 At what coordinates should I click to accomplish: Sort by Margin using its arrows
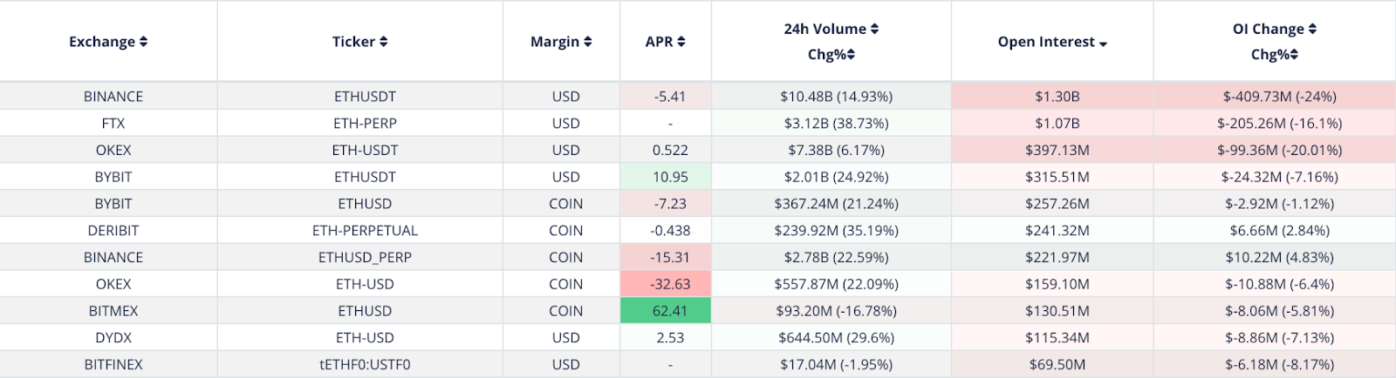[x=588, y=42]
